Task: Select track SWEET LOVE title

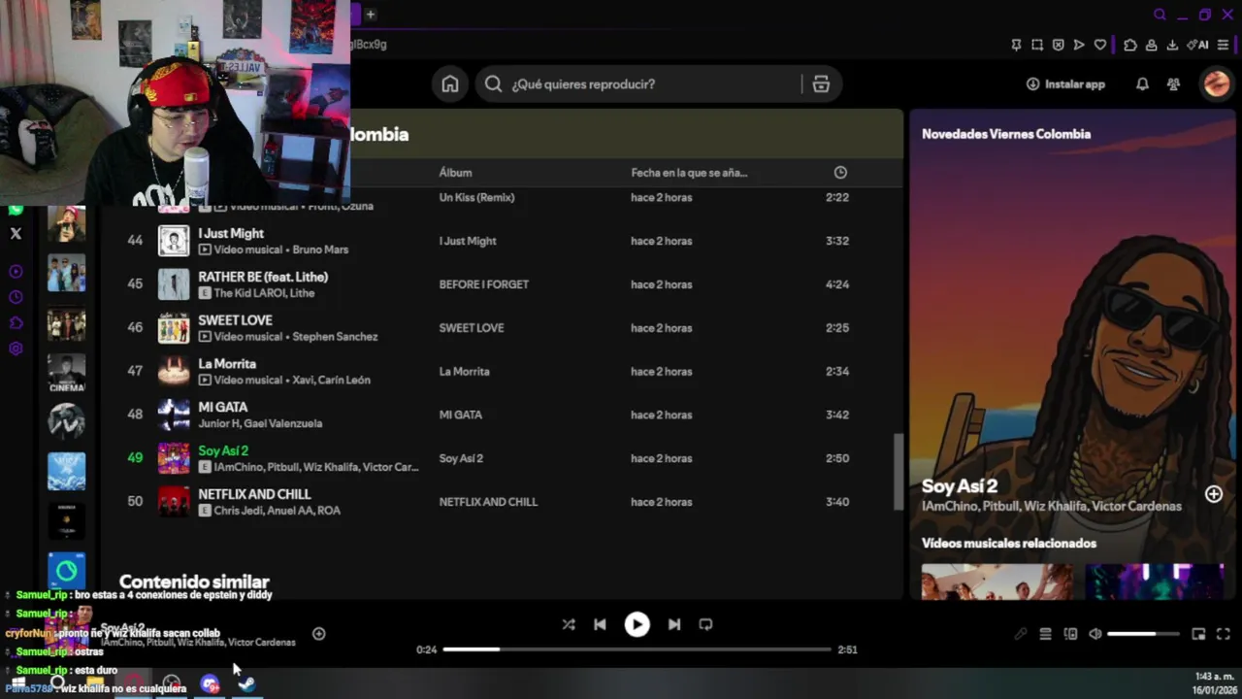Action: pyautogui.click(x=235, y=320)
